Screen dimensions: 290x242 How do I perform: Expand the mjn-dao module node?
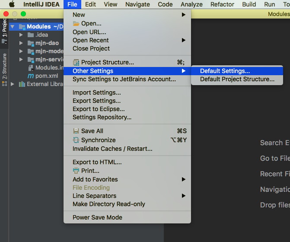point(21,43)
